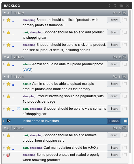Click the collapse-all hourglass icon in Backlog header

pos(115,6)
